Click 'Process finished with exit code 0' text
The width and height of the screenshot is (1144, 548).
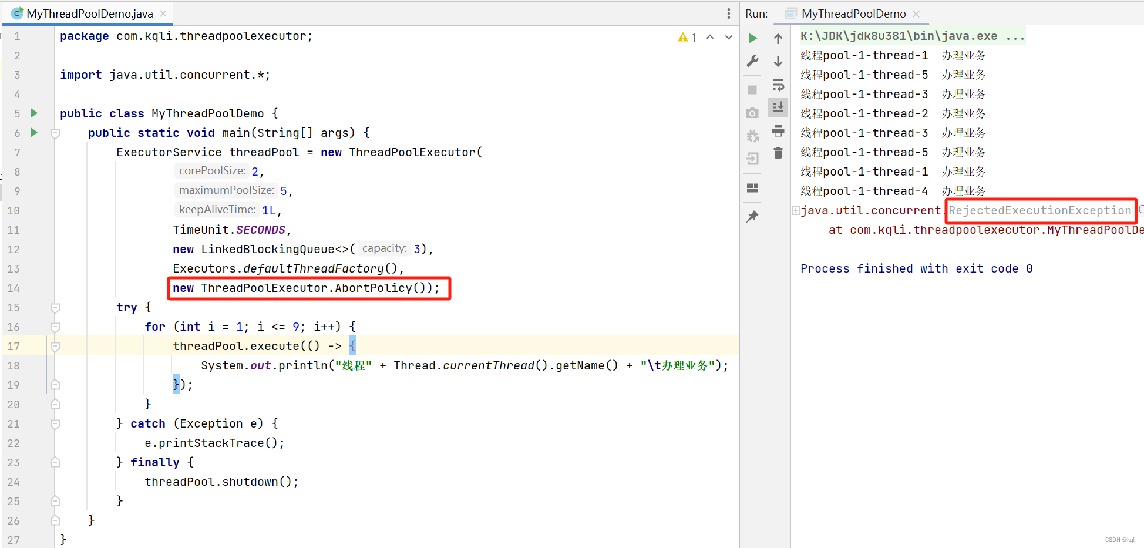coord(916,268)
